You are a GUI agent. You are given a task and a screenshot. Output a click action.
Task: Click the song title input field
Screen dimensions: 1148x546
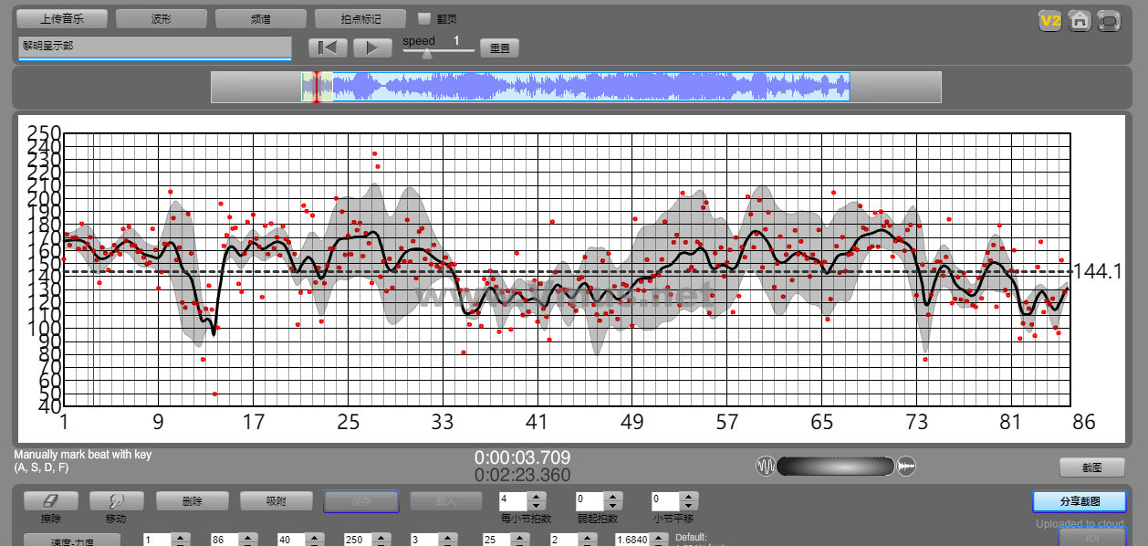point(154,46)
